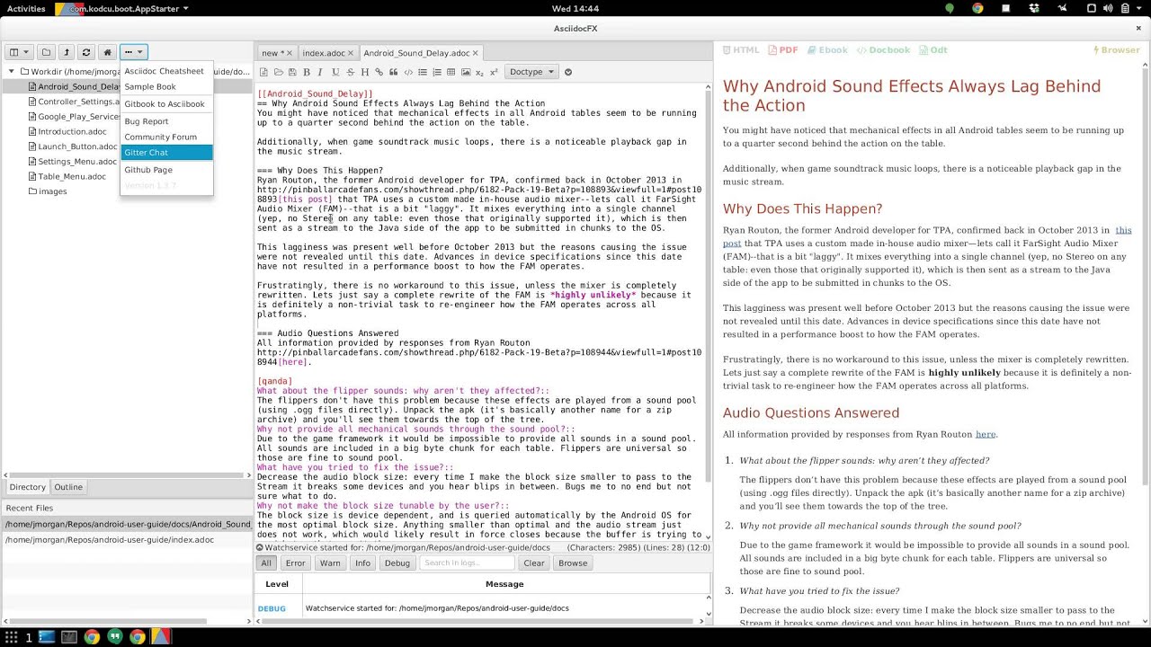Screen dimensions: 1151x647
Task: Insert a heading with the H icon
Action: [x=364, y=72]
